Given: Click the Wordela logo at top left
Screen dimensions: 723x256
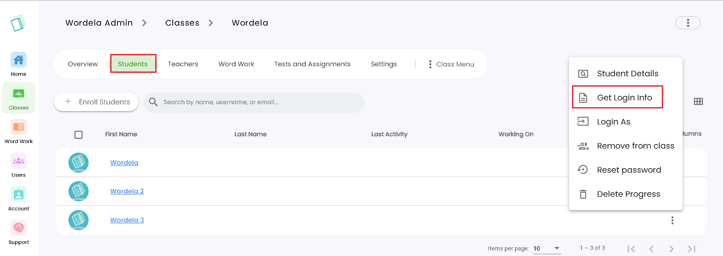Looking at the screenshot, I should 18,23.
